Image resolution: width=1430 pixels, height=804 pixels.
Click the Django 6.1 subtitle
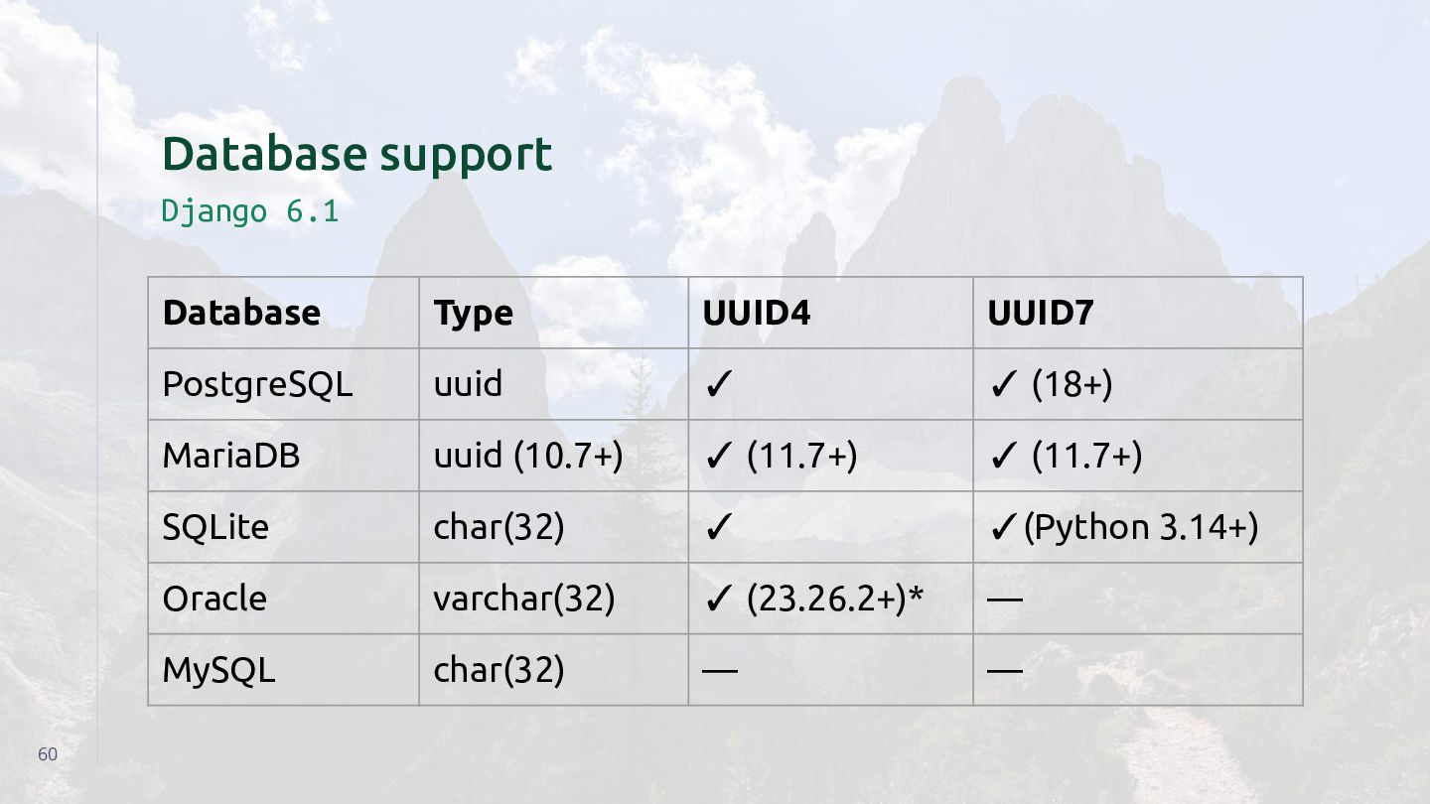pos(250,211)
